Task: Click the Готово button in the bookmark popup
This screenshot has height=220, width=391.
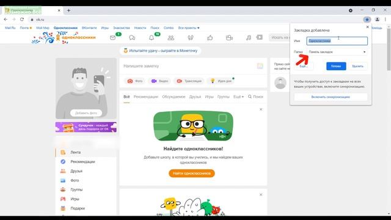Action: [x=336, y=66]
